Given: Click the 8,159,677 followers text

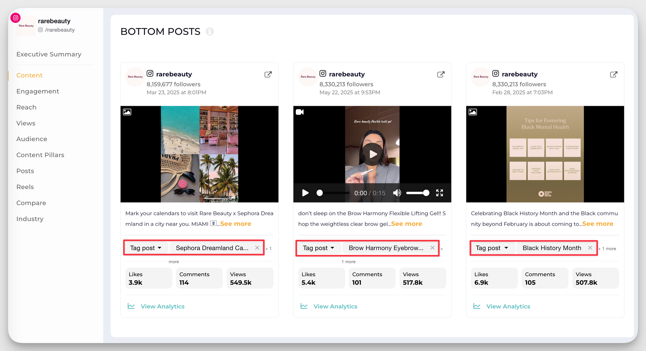Looking at the screenshot, I should coord(173,84).
